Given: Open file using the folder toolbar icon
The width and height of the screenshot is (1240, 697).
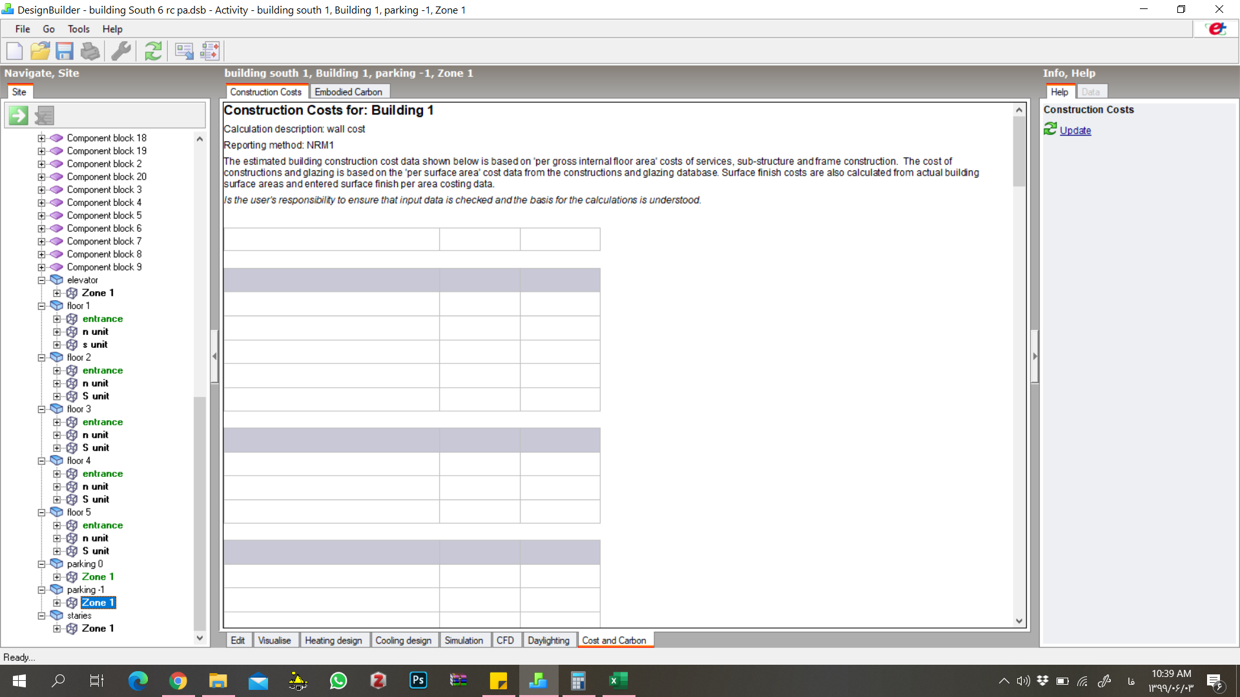Looking at the screenshot, I should (x=40, y=51).
